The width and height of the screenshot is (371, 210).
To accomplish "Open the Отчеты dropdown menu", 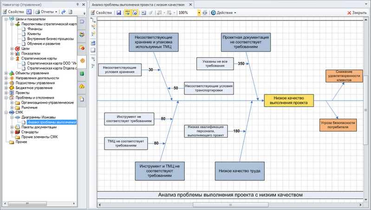I will coord(46,12).
